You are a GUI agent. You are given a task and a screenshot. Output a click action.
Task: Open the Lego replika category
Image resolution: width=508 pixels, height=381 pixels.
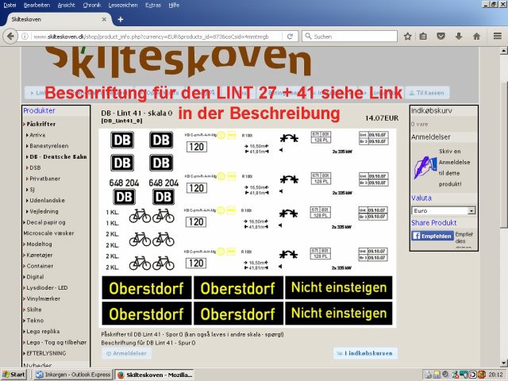pyautogui.click(x=43, y=332)
